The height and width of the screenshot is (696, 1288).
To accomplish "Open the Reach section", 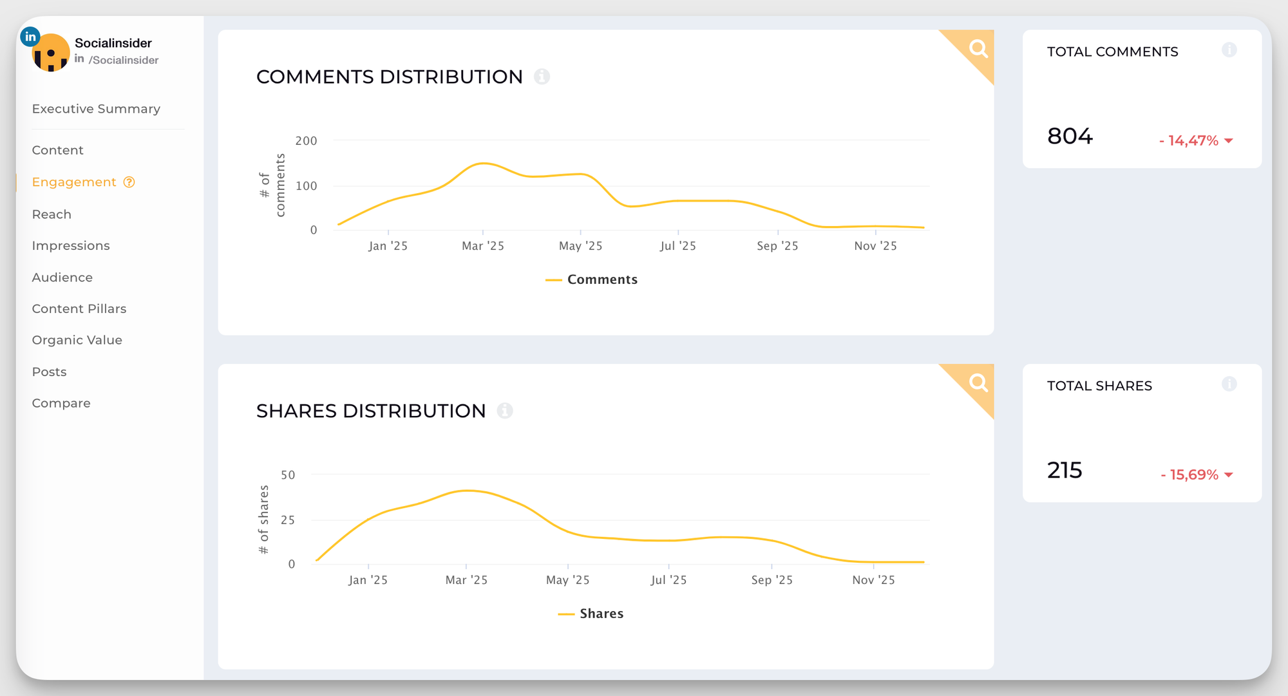I will click(x=52, y=214).
